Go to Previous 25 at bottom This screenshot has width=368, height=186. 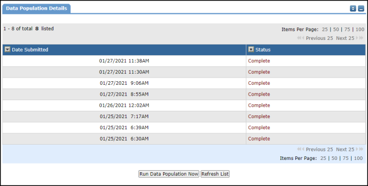tap(319, 149)
